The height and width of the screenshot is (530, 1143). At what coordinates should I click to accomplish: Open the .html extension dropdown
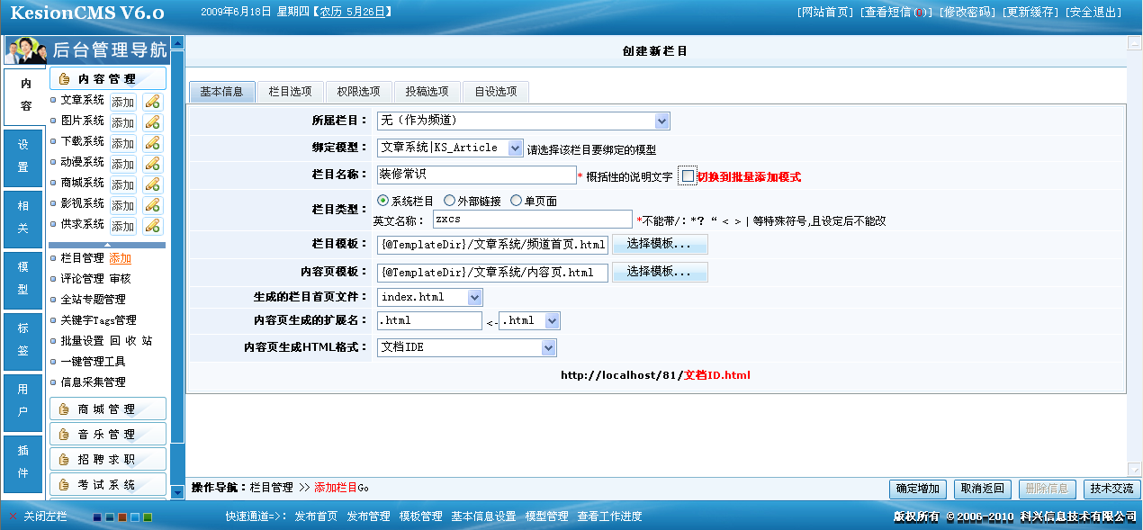click(529, 320)
